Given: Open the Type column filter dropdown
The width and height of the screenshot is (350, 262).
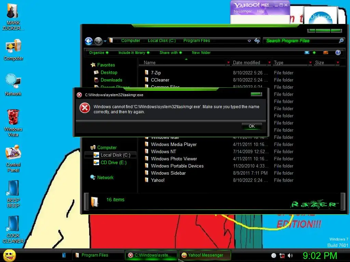Looking at the screenshot, I should [x=310, y=63].
